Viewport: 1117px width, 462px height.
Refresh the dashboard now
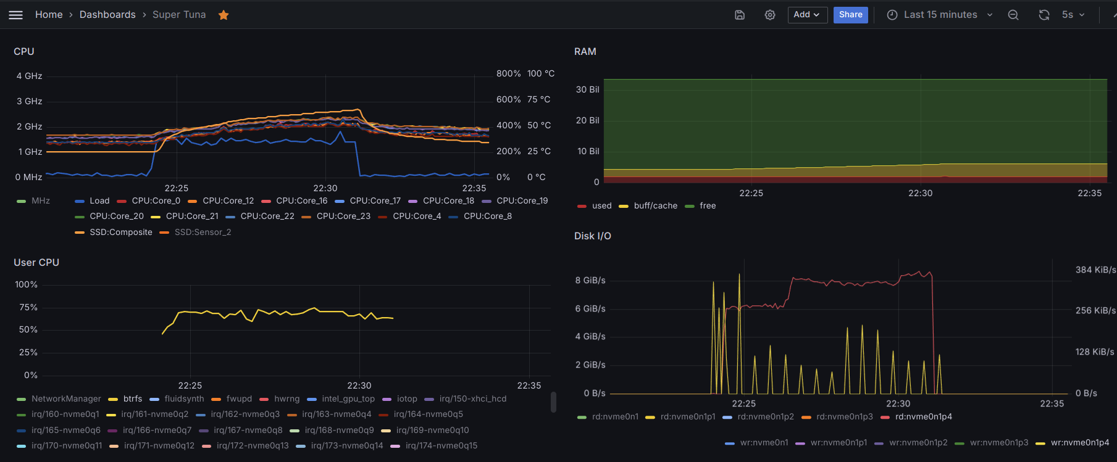tap(1044, 15)
